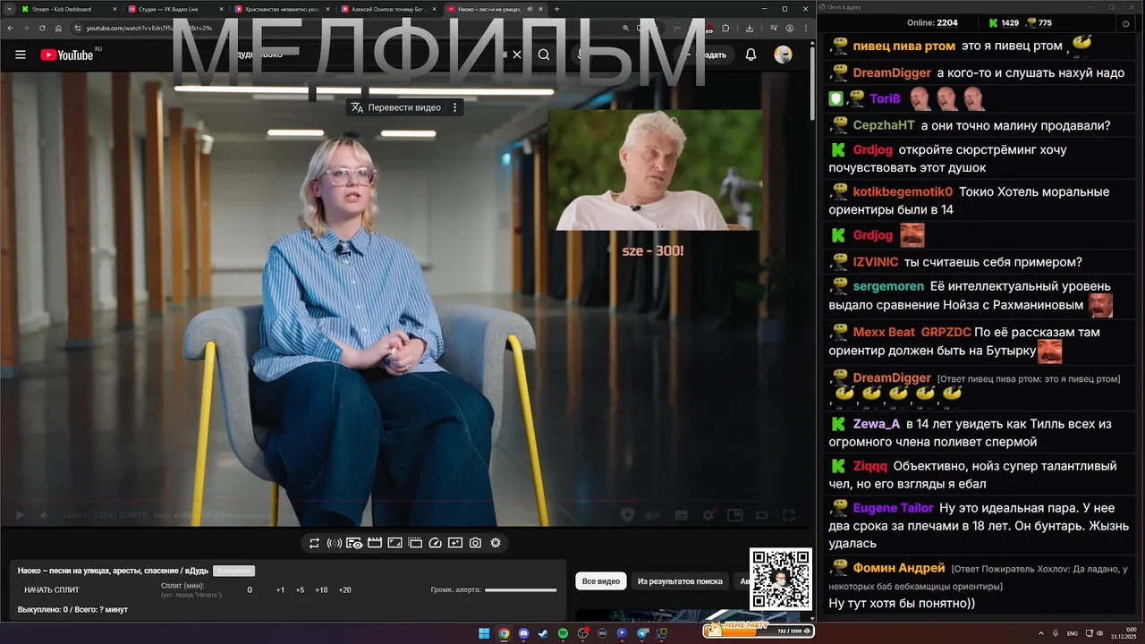Add +20 minutes to split
The height and width of the screenshot is (644, 1145).
pos(344,589)
